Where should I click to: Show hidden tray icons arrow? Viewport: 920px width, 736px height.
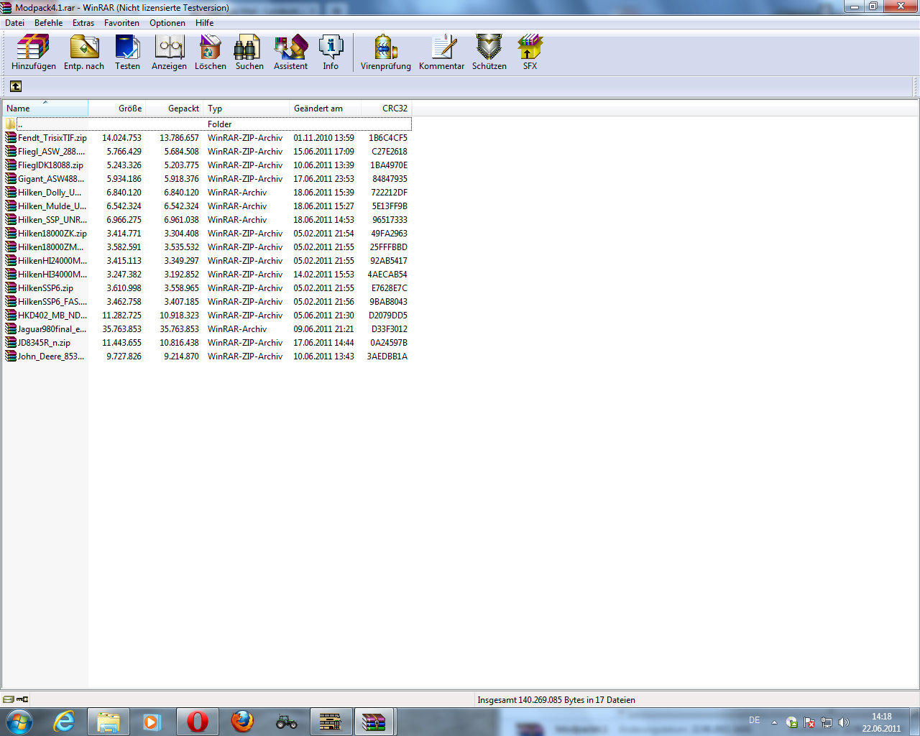(x=774, y=722)
